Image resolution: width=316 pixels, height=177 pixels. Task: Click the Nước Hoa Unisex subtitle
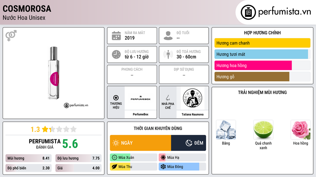click(24, 18)
